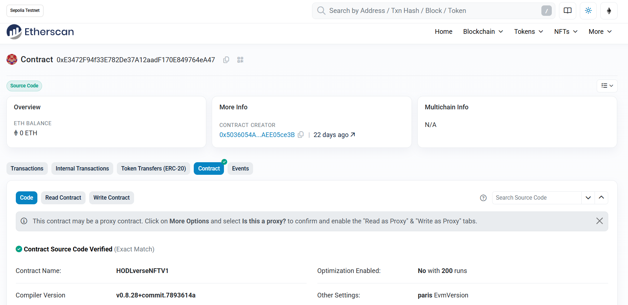628x305 pixels.
Task: Open the Tokens dropdown
Action: pyautogui.click(x=528, y=32)
